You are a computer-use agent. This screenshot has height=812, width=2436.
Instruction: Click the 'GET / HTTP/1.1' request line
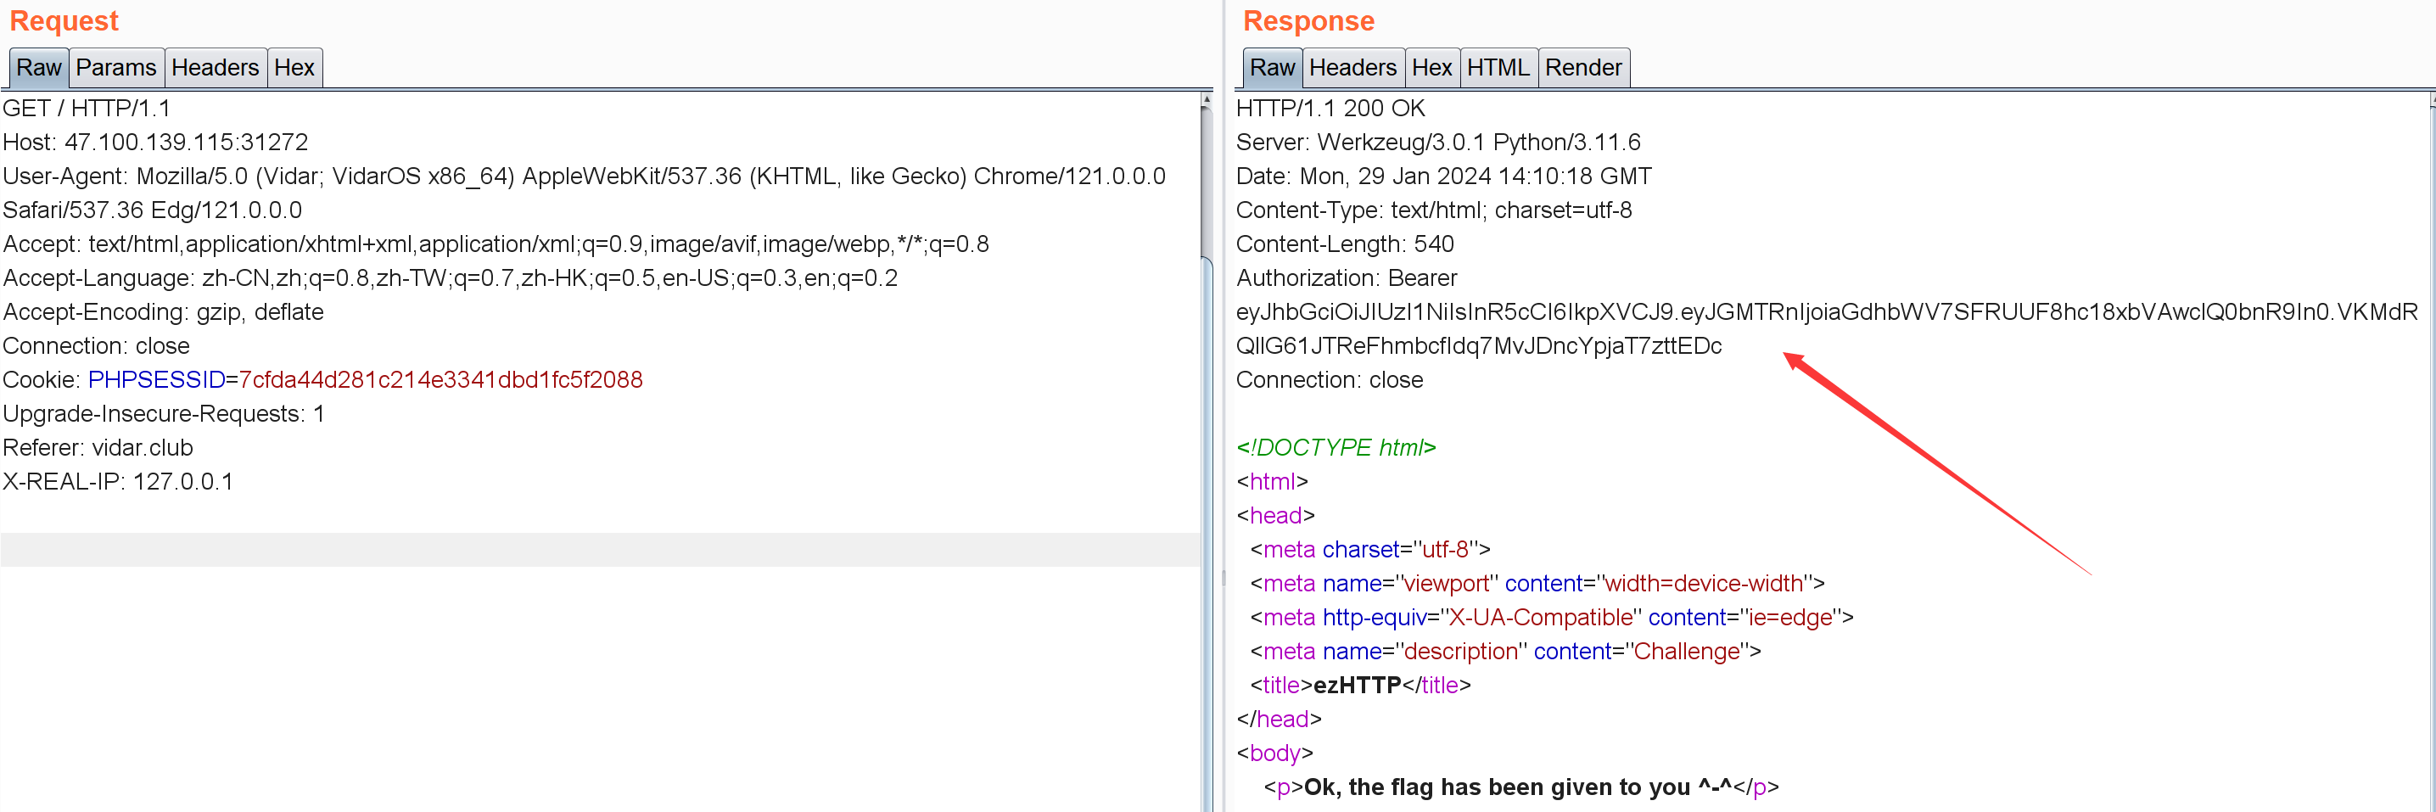[87, 109]
